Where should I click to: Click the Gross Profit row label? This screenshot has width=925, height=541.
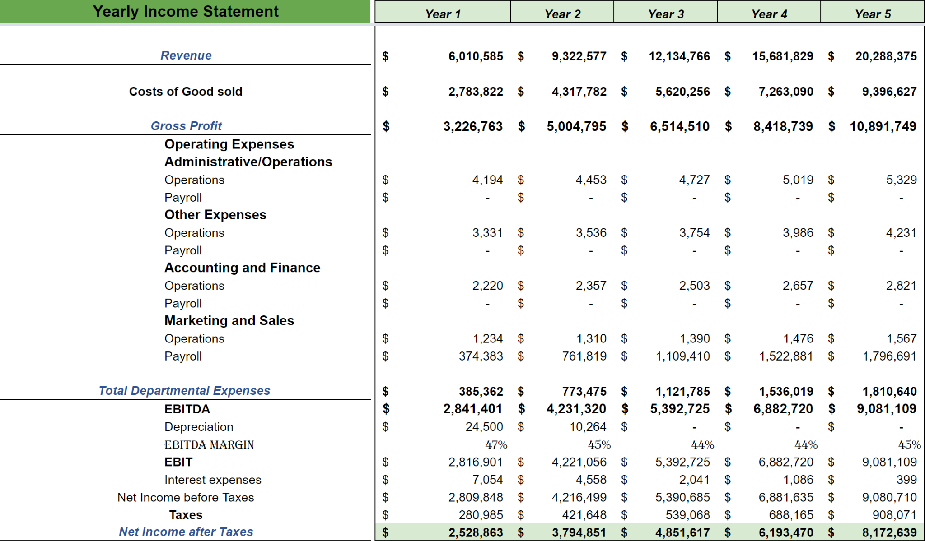(186, 126)
